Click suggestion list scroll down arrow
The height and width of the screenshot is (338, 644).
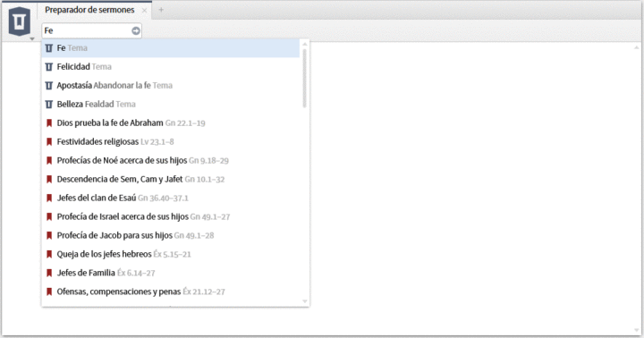point(305,301)
